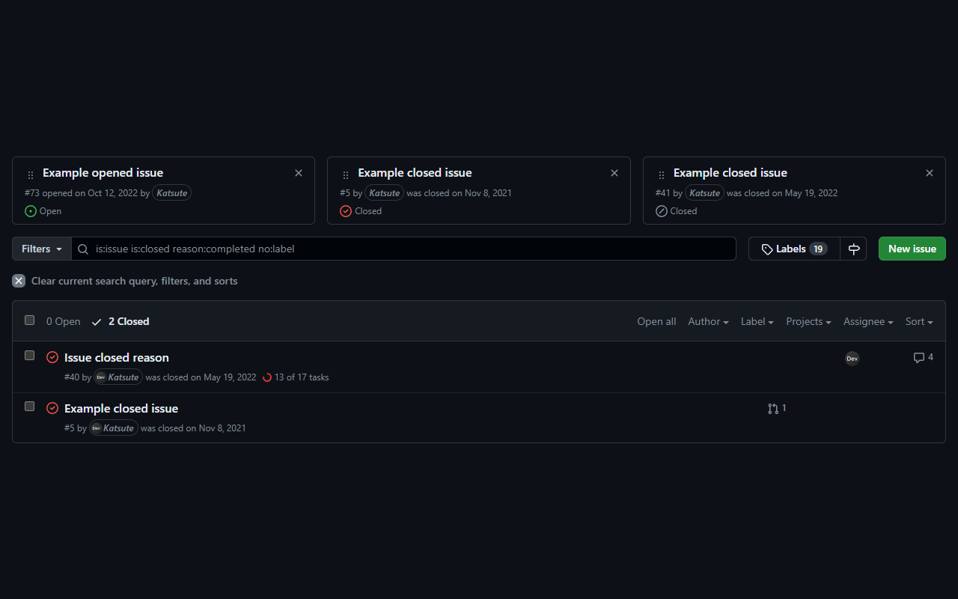
Task: Open the Sort dropdown
Action: click(x=919, y=321)
